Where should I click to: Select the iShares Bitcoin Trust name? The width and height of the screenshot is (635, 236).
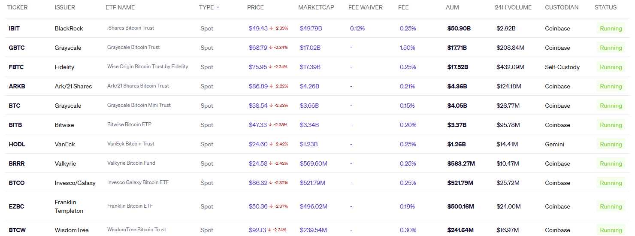130,28
